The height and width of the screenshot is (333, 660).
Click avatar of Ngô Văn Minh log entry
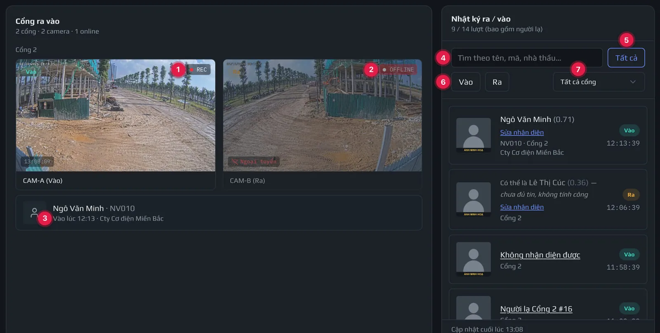[474, 135]
